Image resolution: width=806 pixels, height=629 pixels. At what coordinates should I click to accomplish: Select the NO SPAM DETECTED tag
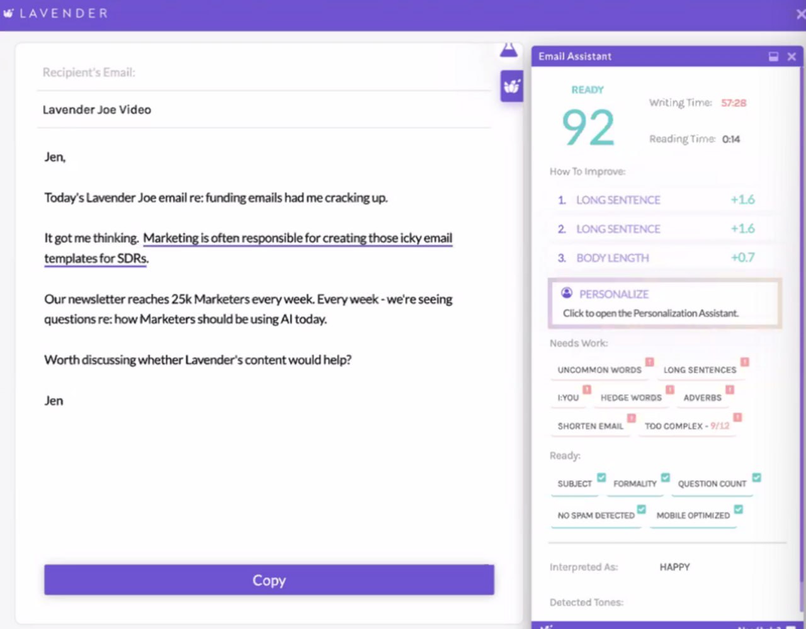(x=596, y=516)
